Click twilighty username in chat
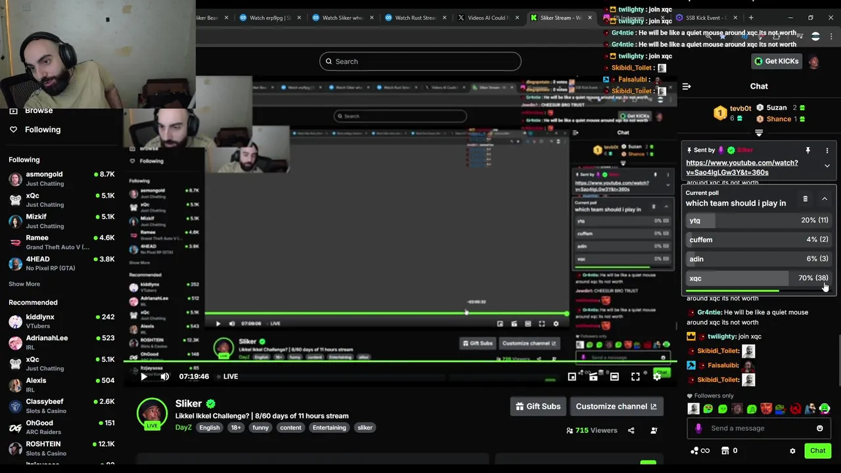The height and width of the screenshot is (473, 841). [x=722, y=336]
